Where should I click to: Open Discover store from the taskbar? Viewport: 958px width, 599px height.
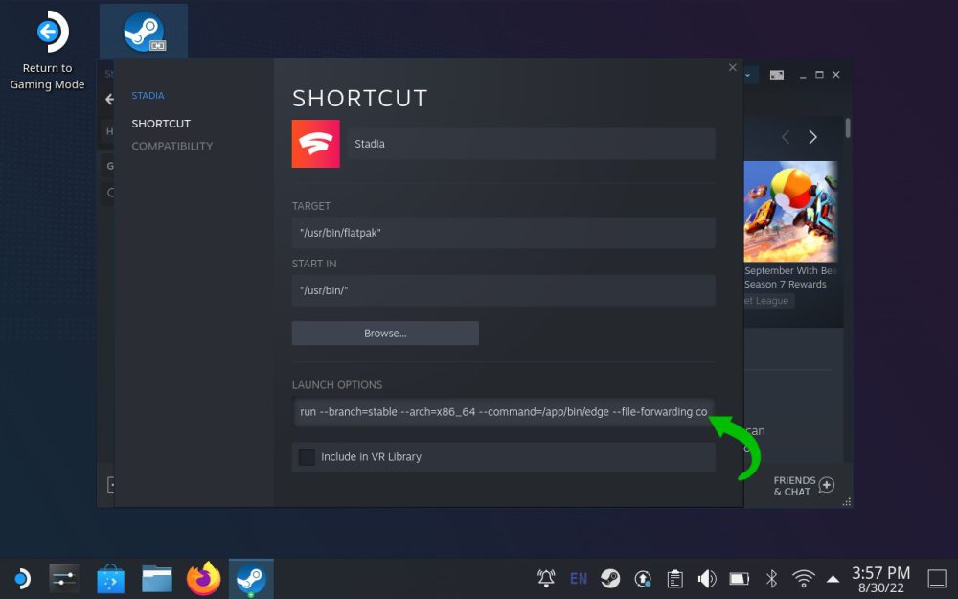(111, 578)
